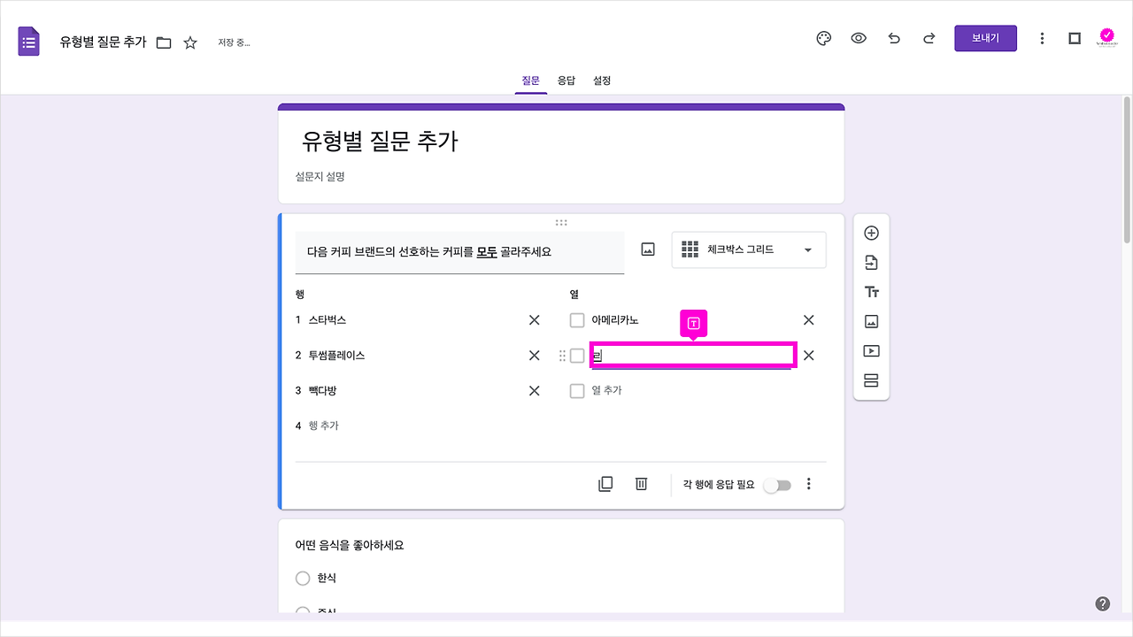The width and height of the screenshot is (1133, 637).
Task: Open the import questions sidebar icon
Action: point(871,261)
